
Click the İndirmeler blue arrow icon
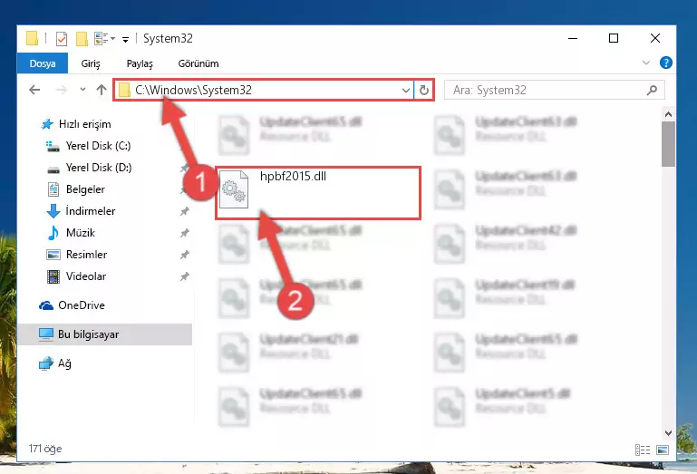click(53, 211)
